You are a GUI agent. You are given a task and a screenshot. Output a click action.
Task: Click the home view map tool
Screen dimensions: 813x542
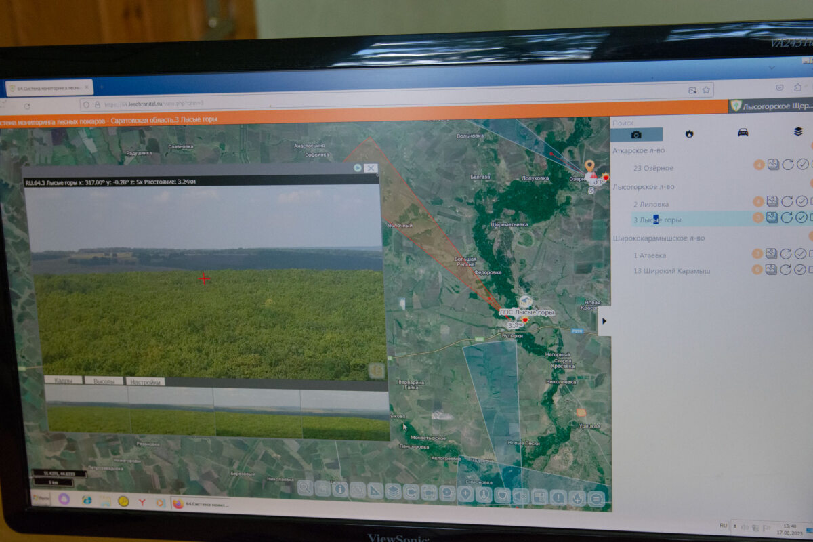[322, 488]
